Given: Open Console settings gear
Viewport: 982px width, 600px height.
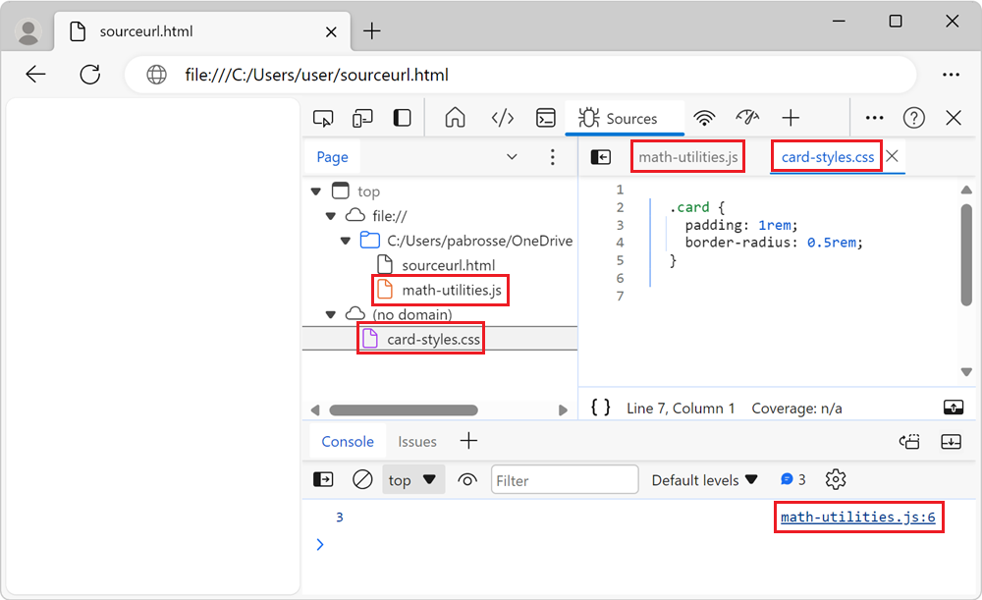Looking at the screenshot, I should 836,479.
